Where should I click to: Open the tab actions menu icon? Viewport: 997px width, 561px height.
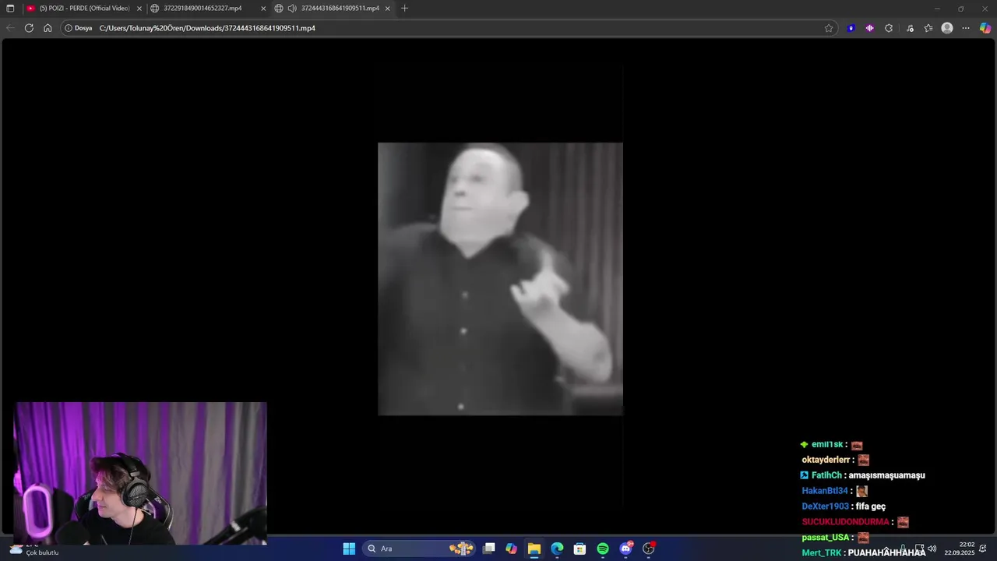point(10,9)
